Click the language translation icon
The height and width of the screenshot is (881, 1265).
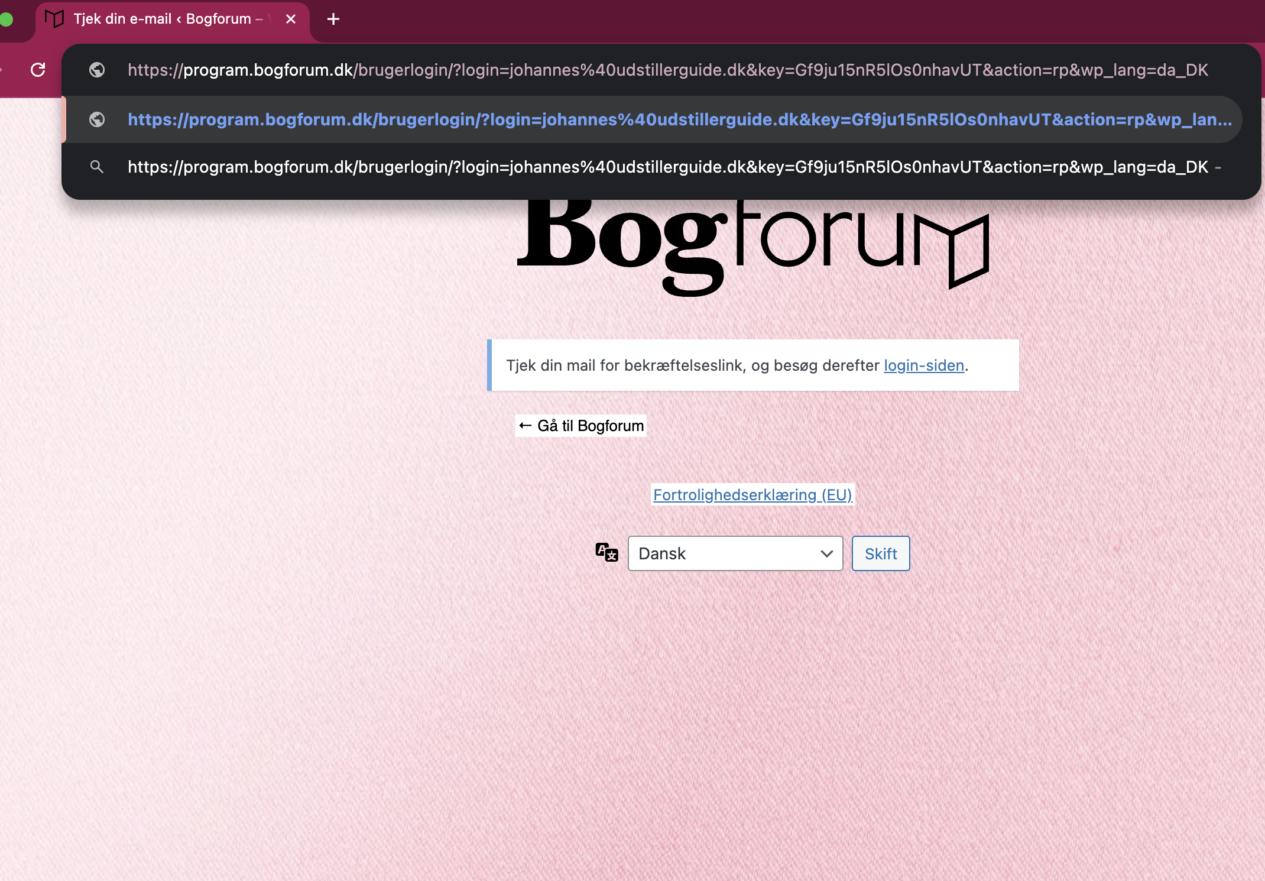(x=607, y=552)
